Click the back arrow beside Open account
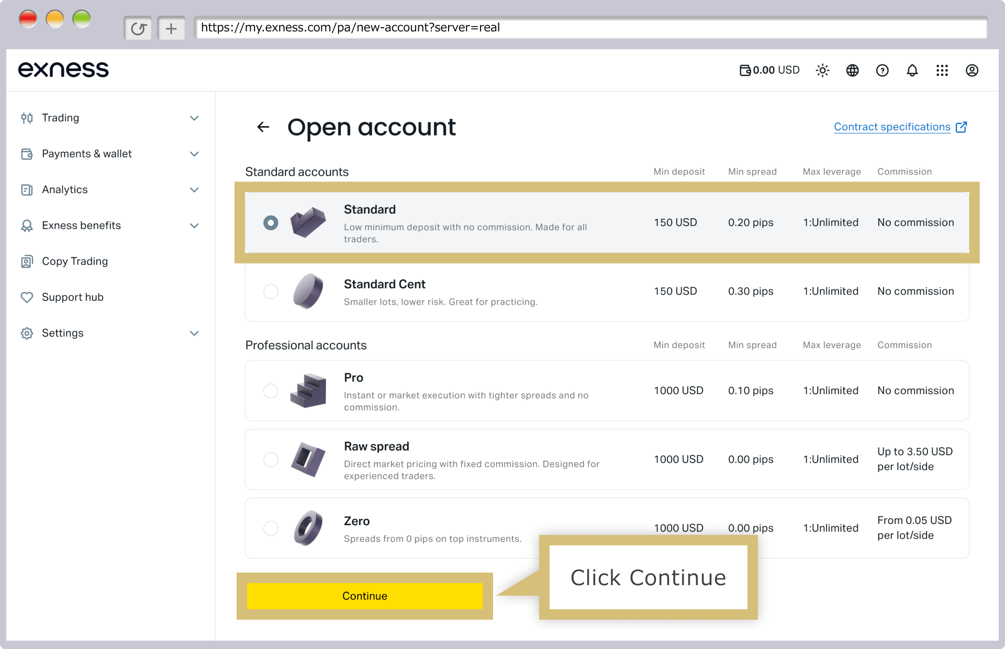This screenshot has height=649, width=1005. (x=263, y=127)
